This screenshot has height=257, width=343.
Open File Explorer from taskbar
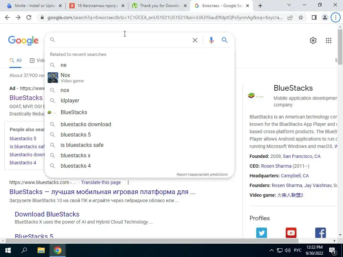coord(41,250)
